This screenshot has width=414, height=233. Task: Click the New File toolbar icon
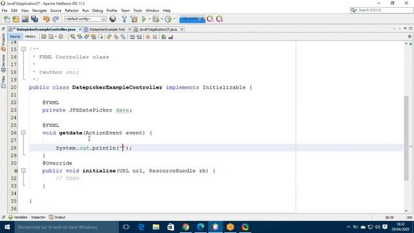[x=7, y=19]
